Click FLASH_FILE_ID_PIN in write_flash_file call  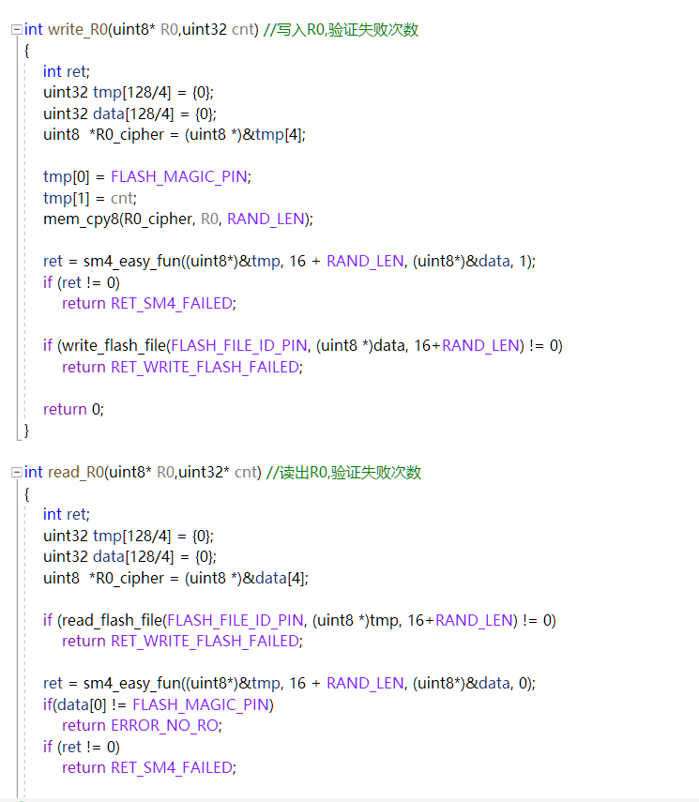pyautogui.click(x=239, y=346)
